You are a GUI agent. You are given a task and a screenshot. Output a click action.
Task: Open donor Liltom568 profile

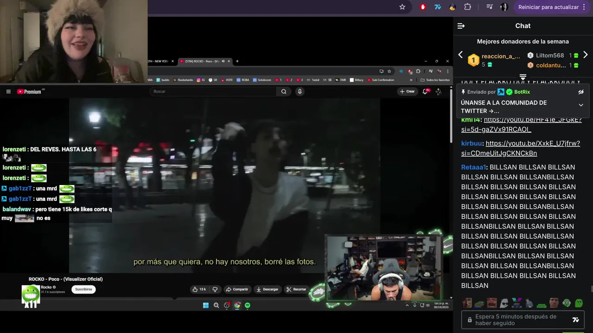click(550, 55)
